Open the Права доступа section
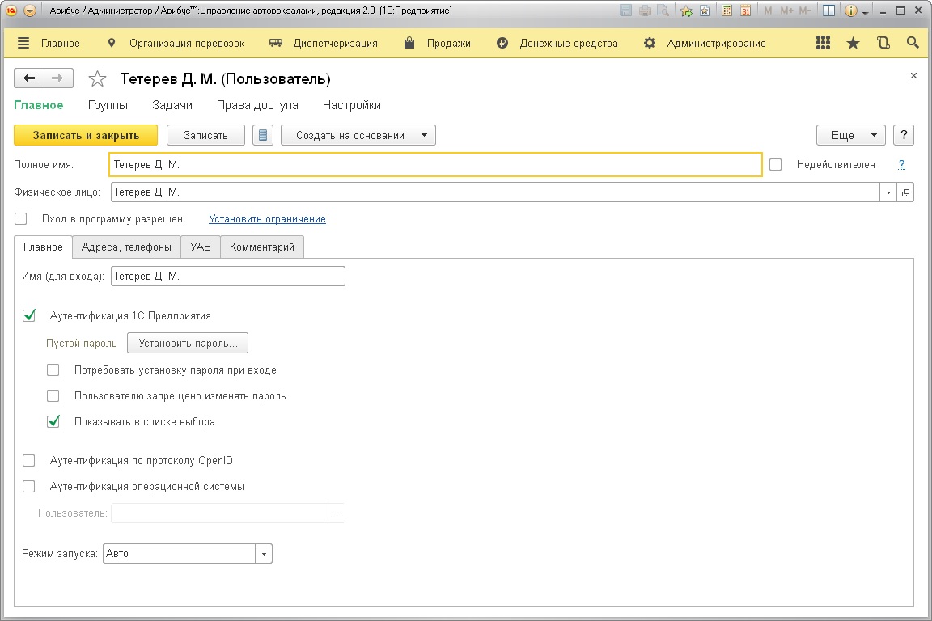932x621 pixels. (257, 105)
